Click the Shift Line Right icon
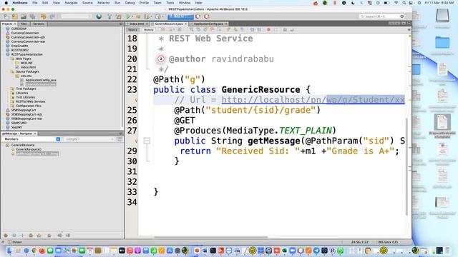The image size is (458, 257). pos(259,30)
